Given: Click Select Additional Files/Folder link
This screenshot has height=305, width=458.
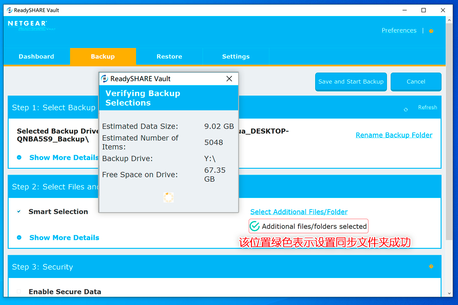Looking at the screenshot, I should 299,212.
